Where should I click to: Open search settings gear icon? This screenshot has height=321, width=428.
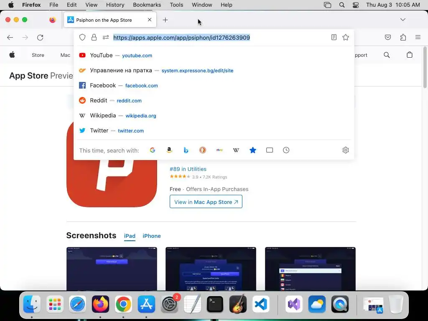coord(346,150)
